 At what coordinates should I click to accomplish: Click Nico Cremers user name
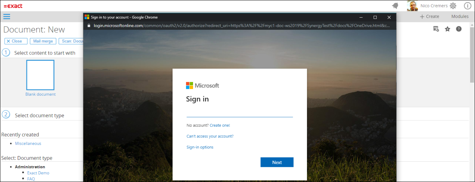(434, 6)
